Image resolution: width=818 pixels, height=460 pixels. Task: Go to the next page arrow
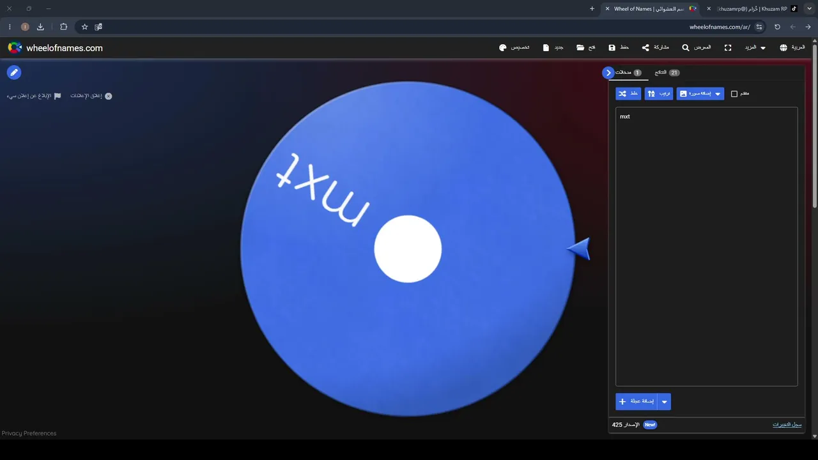point(793,27)
